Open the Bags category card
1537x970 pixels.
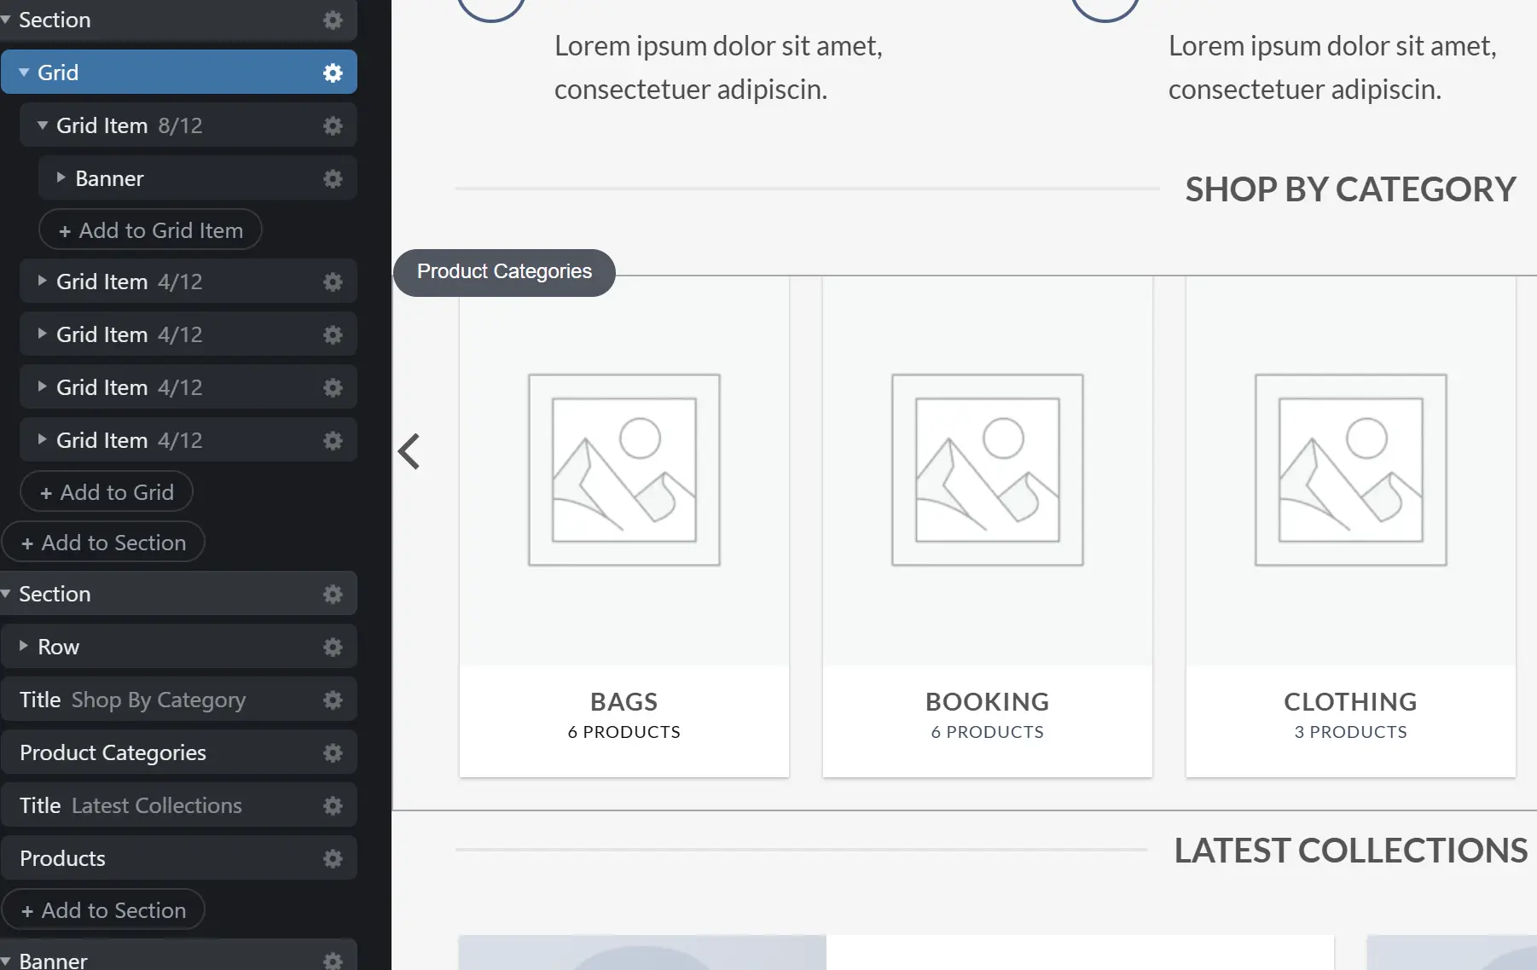pos(624,526)
